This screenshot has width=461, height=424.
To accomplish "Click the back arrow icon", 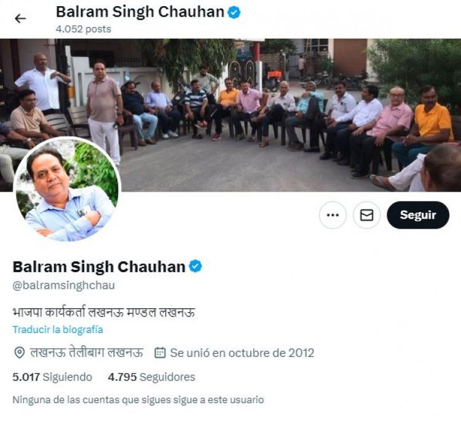I will (20, 18).
